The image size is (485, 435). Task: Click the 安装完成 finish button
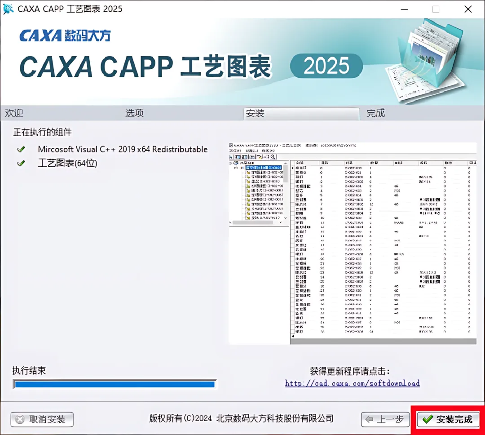448,420
